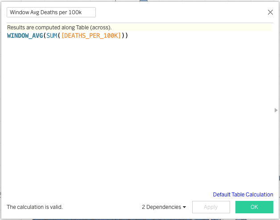The width and height of the screenshot is (280, 220).
Task: Click the caret arrow beside Dependencies
Action: click(185, 207)
